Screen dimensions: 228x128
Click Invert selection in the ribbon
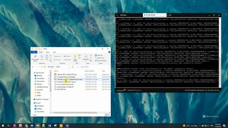tap(100, 60)
